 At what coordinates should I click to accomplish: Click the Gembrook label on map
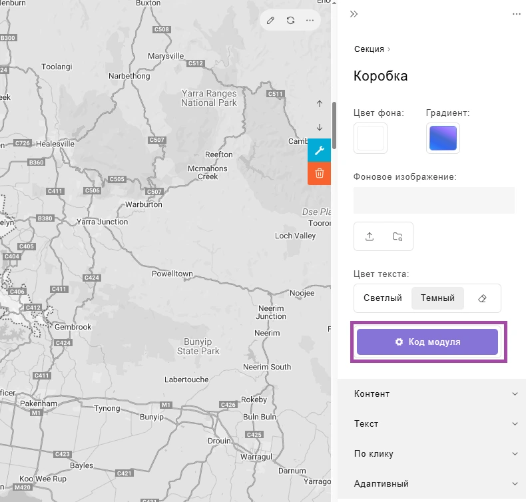73,327
